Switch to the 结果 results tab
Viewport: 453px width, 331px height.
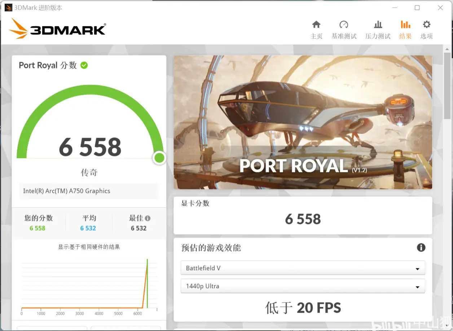(405, 30)
